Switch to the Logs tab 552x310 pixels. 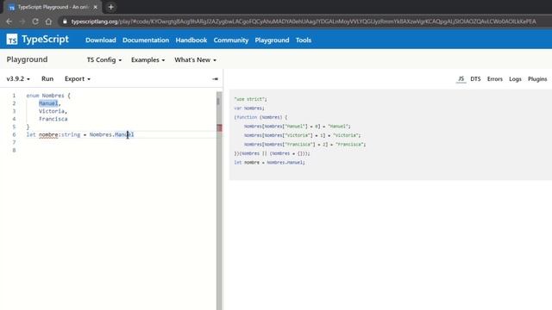pyautogui.click(x=515, y=78)
